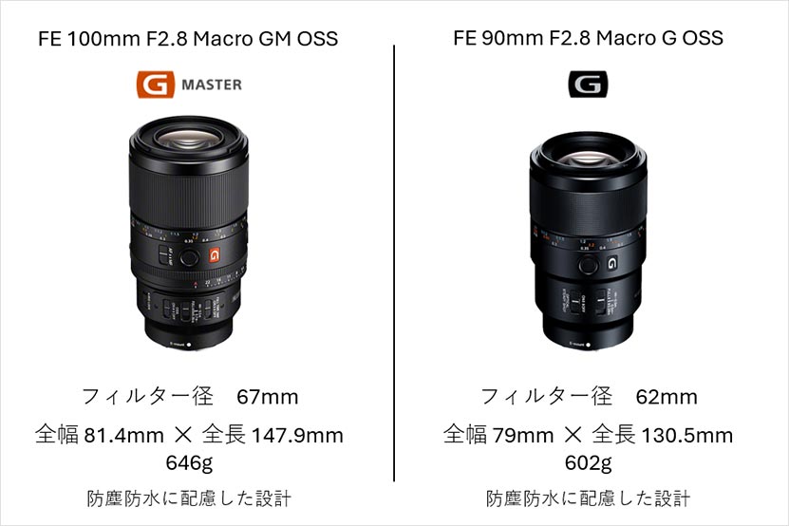789x526 pixels.
Task: Click the 90mm G lens product image
Action: pos(588,241)
